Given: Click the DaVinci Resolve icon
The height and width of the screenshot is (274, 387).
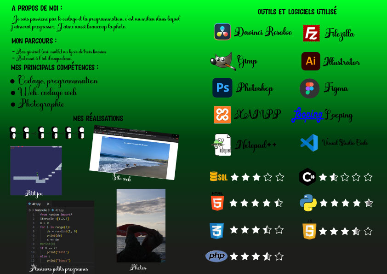Looking at the screenshot, I should (x=222, y=32).
